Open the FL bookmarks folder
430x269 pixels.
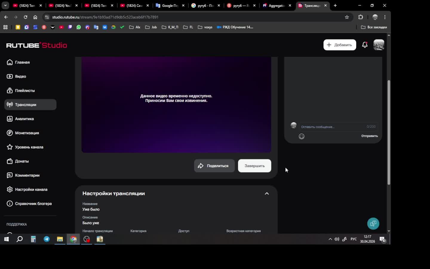click(x=188, y=27)
